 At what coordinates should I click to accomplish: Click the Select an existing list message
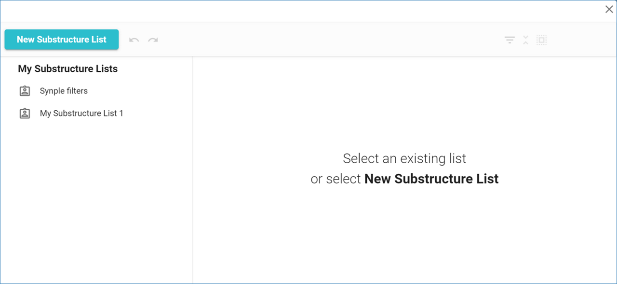(x=404, y=158)
